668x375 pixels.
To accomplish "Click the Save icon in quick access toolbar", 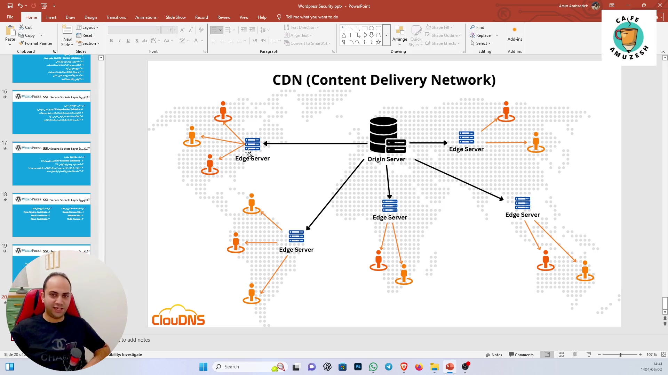I will click(10, 6).
